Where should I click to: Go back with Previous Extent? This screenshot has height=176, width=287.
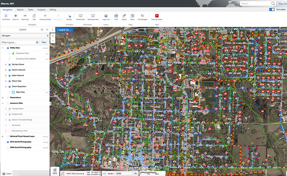click(x=45, y=16)
